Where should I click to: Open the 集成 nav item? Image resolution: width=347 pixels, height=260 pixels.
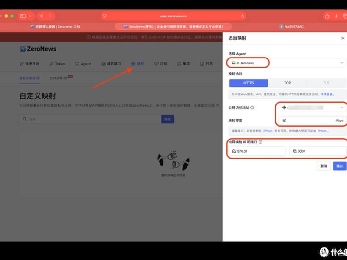[x=183, y=64]
